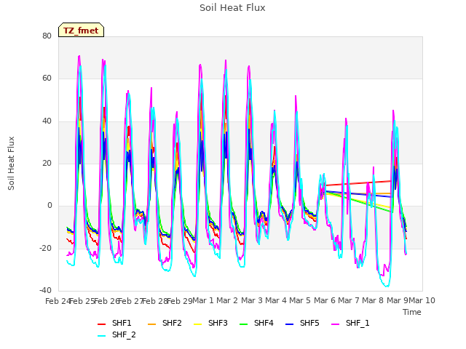
Task: Click the green SHF4 legend swatch
Action: click(x=244, y=324)
